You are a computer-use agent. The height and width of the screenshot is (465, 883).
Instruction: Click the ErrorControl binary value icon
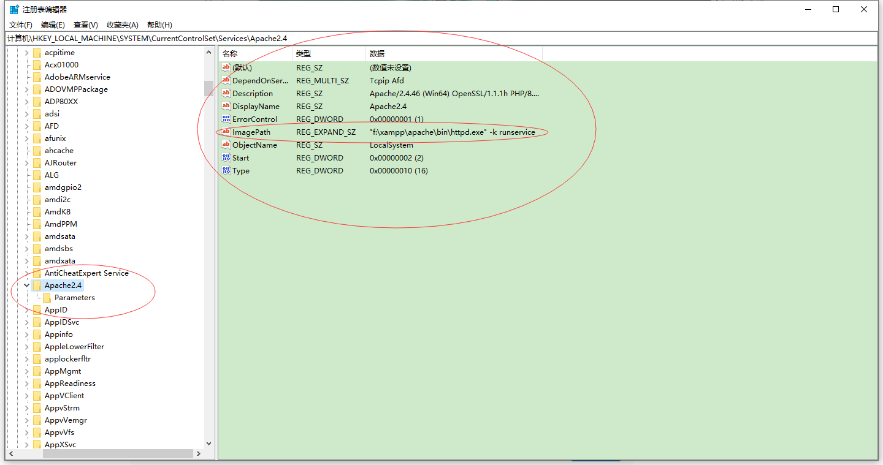(226, 119)
